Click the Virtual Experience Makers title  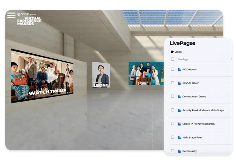click(29, 21)
